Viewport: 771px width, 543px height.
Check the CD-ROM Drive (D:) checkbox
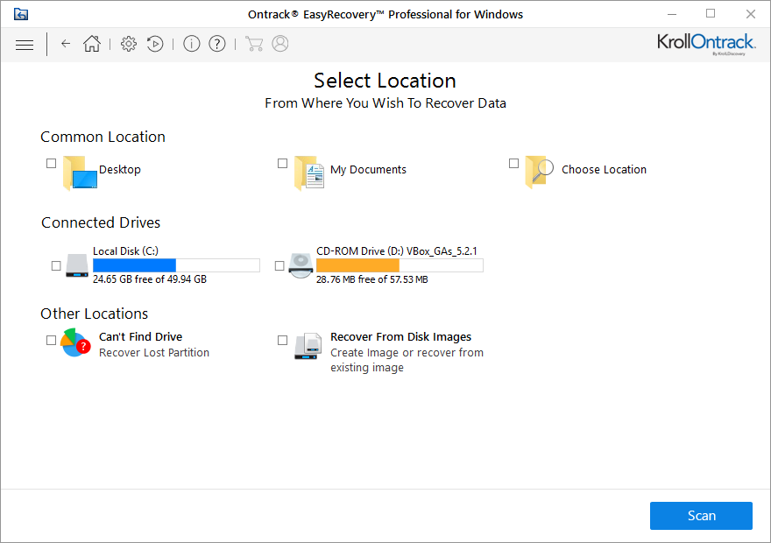[279, 265]
